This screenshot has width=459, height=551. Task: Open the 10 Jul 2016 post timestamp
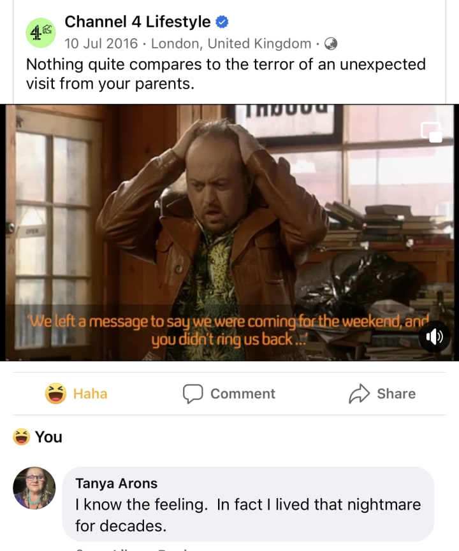tap(101, 43)
